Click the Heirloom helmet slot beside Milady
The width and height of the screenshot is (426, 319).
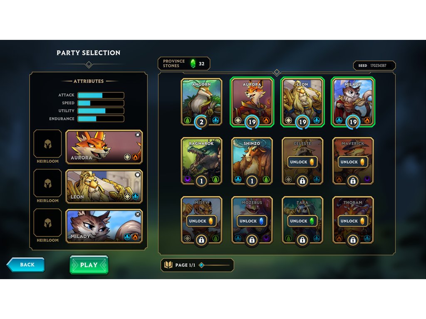[47, 223]
